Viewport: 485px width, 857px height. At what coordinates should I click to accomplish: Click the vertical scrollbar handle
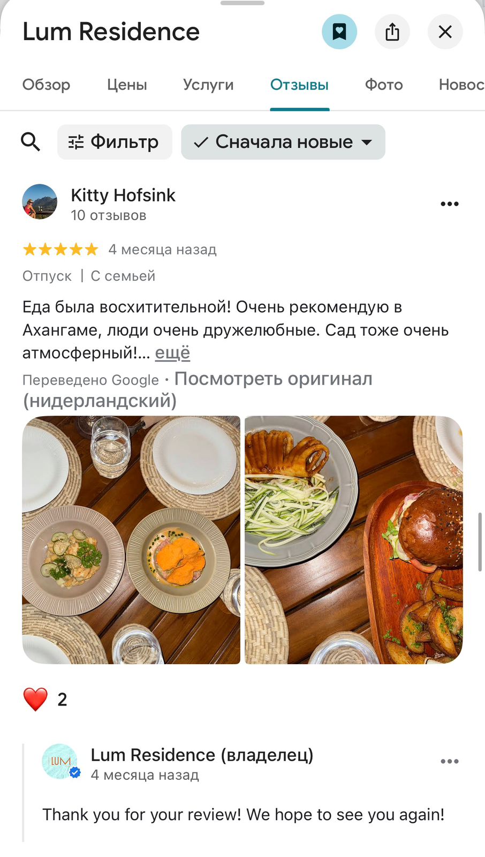[480, 542]
